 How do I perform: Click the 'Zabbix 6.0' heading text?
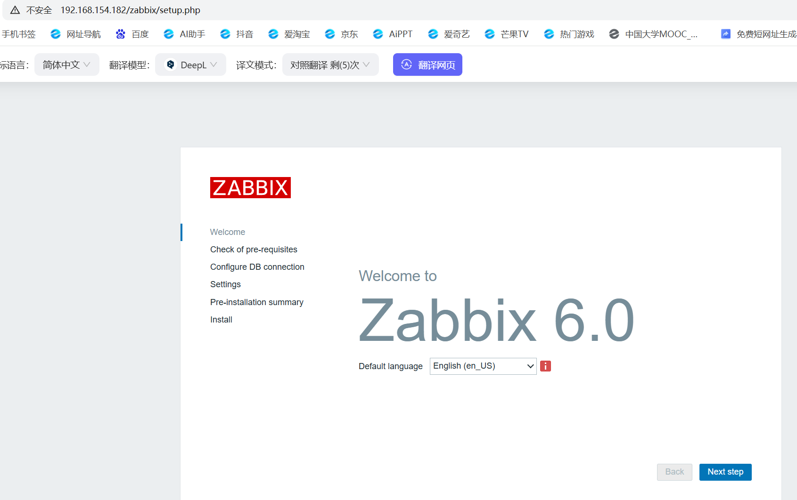click(497, 320)
